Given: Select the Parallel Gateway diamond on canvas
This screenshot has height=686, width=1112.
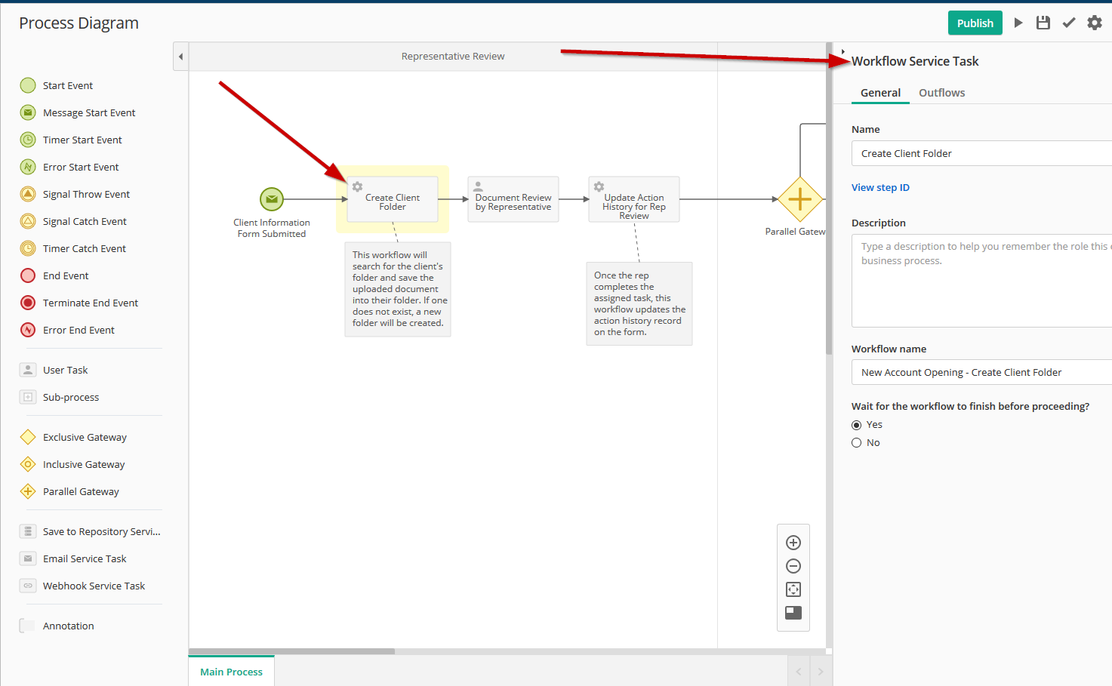Looking at the screenshot, I should [799, 199].
